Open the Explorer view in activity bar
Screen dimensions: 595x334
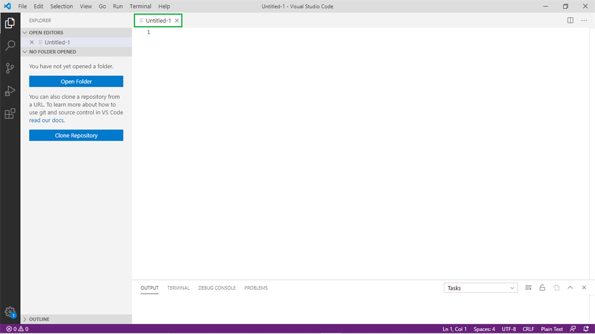coord(10,23)
